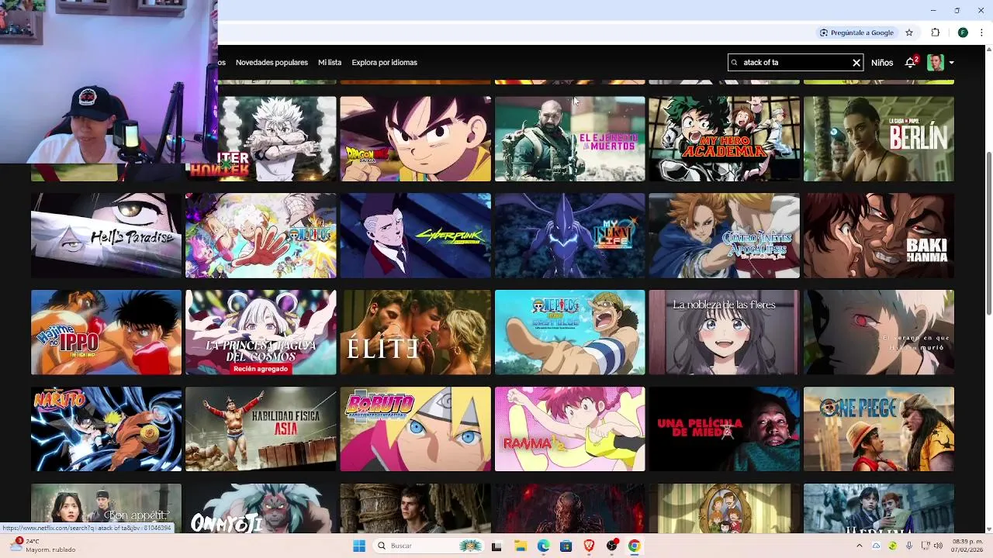Open the One Piece East Blue thumbnail
The height and width of the screenshot is (558, 993).
(569, 332)
